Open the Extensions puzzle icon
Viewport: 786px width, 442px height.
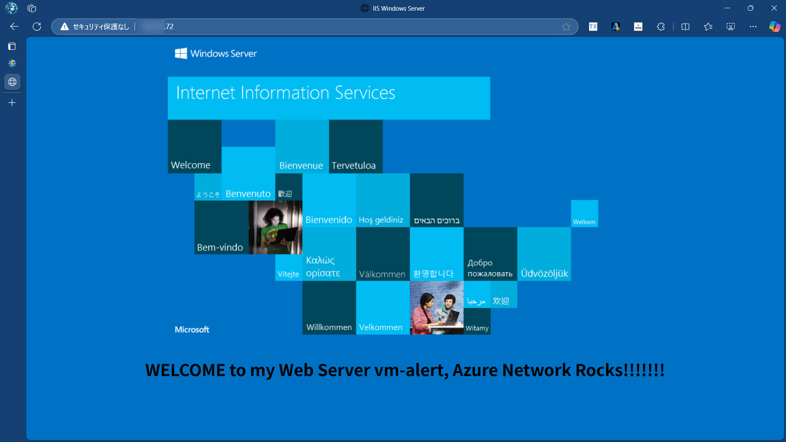pos(661,27)
